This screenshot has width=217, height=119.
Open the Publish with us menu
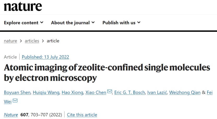coord(121,23)
